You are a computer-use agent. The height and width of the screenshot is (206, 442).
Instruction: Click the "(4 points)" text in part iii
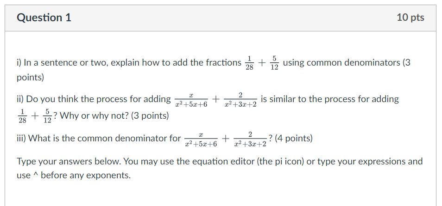tap(293, 138)
